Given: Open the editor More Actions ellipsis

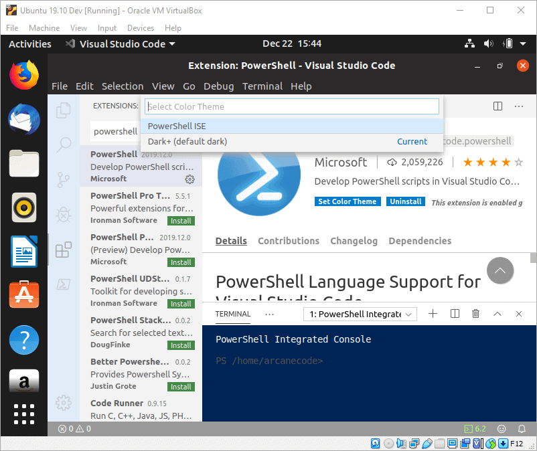Looking at the screenshot, I should point(519,106).
